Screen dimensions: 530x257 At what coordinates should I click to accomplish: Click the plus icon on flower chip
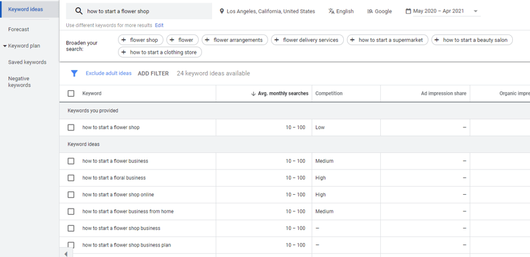172,40
